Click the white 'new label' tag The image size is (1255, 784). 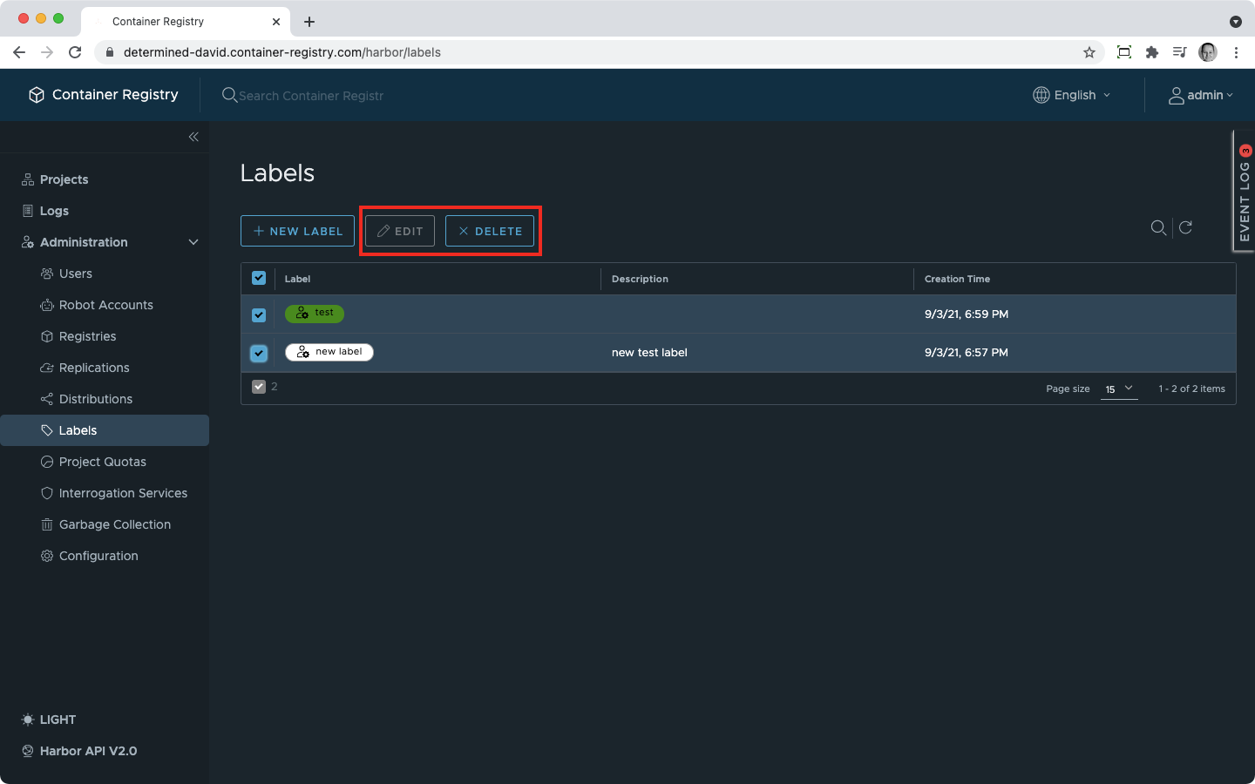329,352
